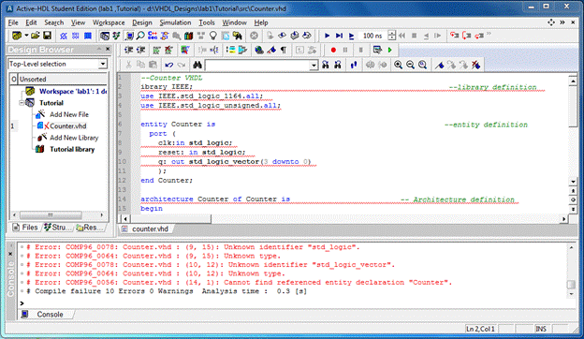Open the Workspace menu
Screen dimensions: 584x339
point(109,22)
